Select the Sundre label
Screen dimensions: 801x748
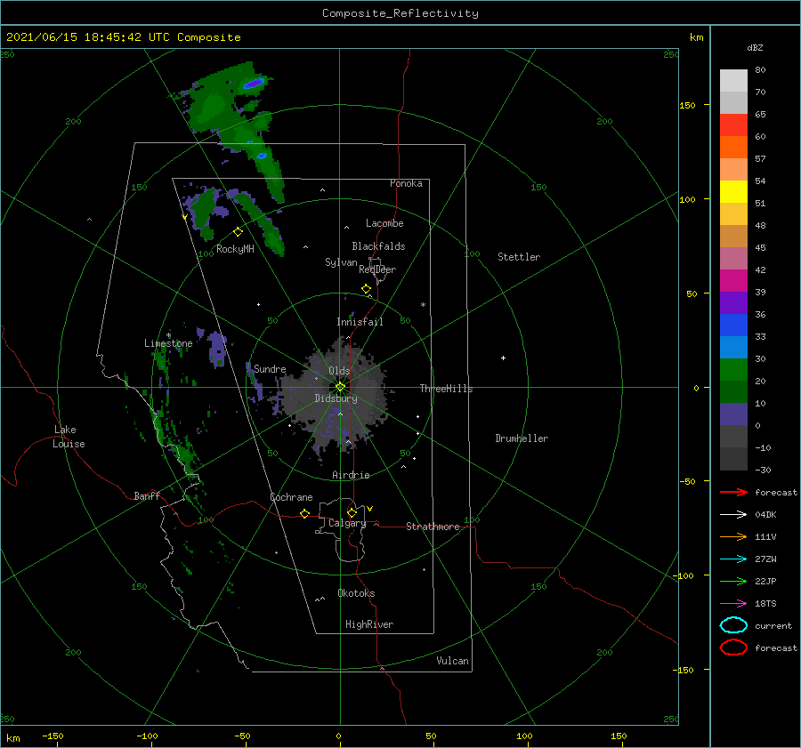(x=270, y=368)
